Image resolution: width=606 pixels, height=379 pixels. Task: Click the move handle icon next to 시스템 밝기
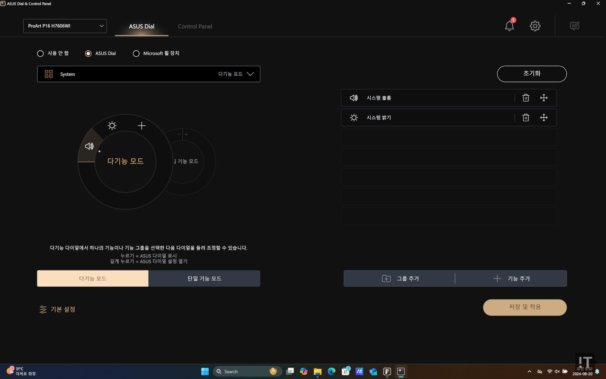[544, 117]
